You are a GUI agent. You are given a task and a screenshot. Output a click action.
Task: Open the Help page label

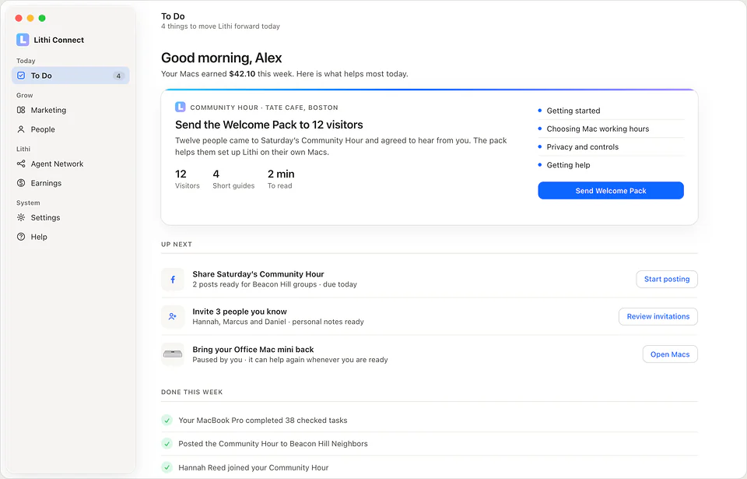point(39,237)
